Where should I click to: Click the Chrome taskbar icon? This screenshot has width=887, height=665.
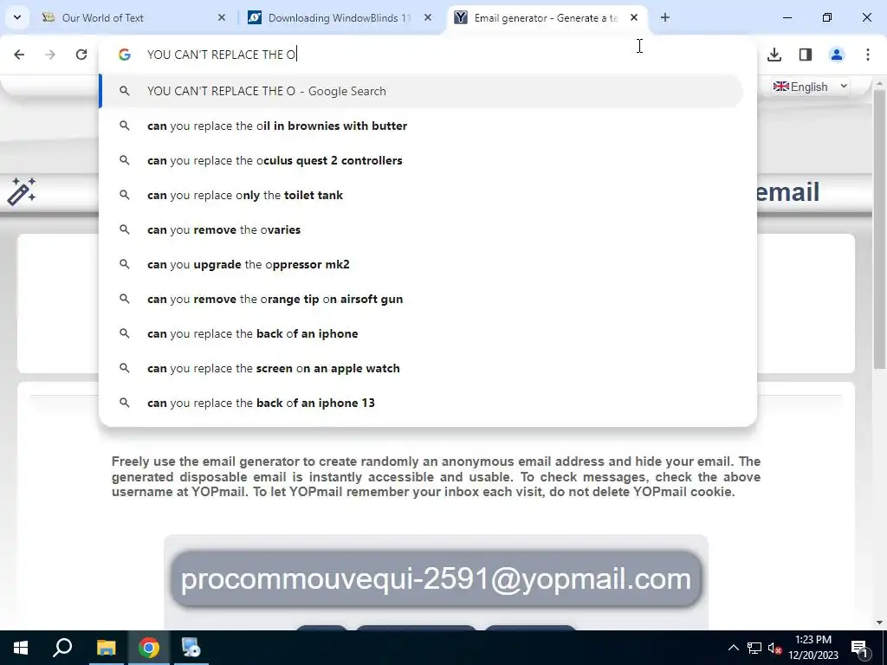click(x=149, y=648)
